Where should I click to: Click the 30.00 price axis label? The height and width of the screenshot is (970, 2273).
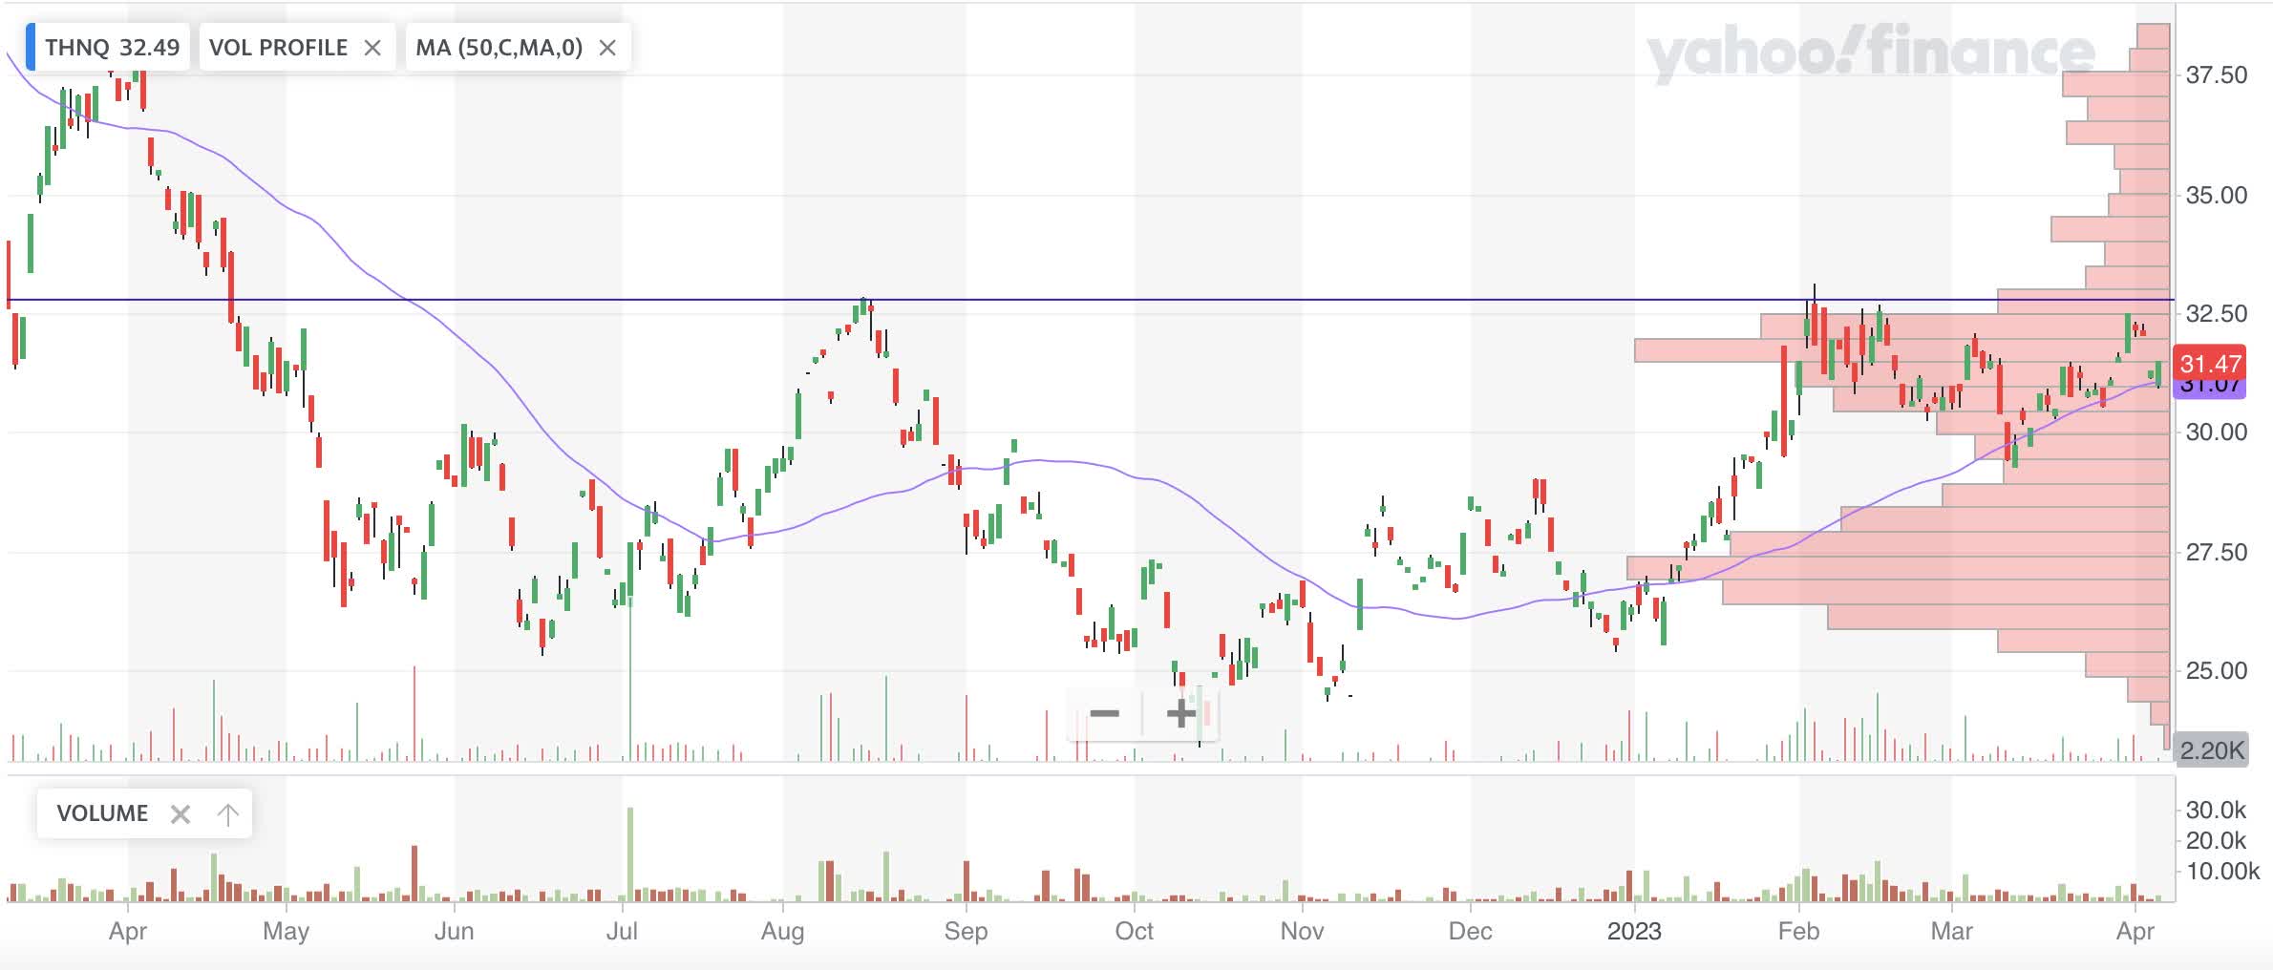point(2217,432)
